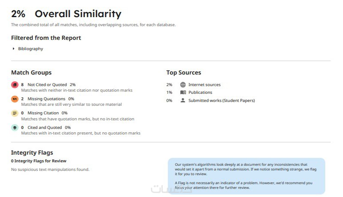Click 0 Integrity Flags for Review text
The width and height of the screenshot is (343, 197).
point(39,161)
